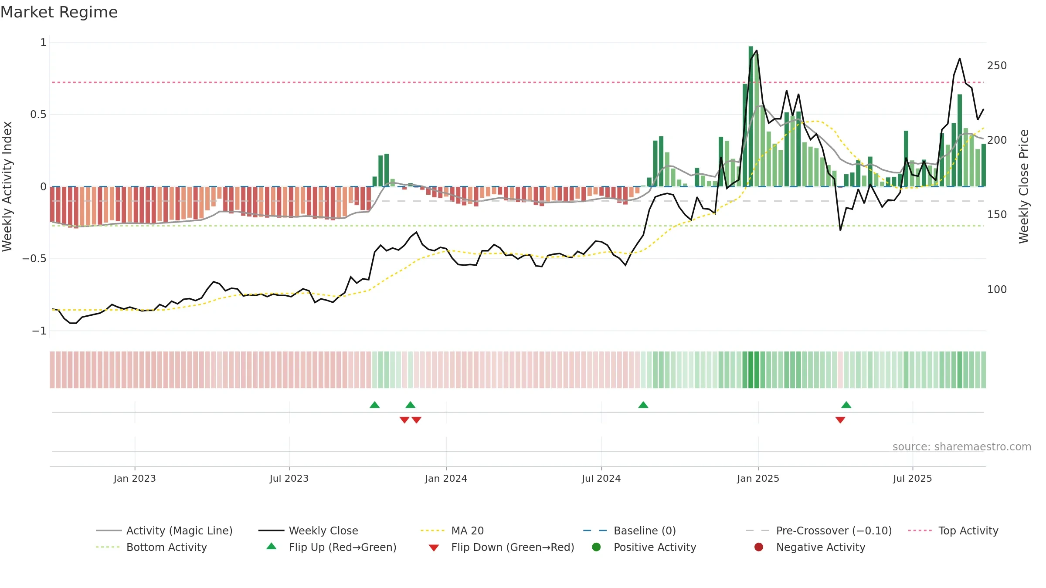
Task: Click the red circle Negative Activity legend icon
Action: pyautogui.click(x=759, y=547)
